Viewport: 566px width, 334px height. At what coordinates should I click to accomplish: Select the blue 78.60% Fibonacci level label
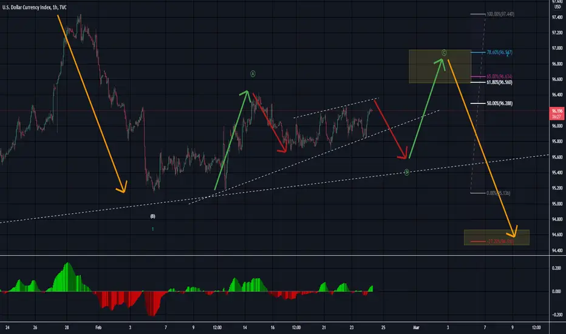click(499, 52)
